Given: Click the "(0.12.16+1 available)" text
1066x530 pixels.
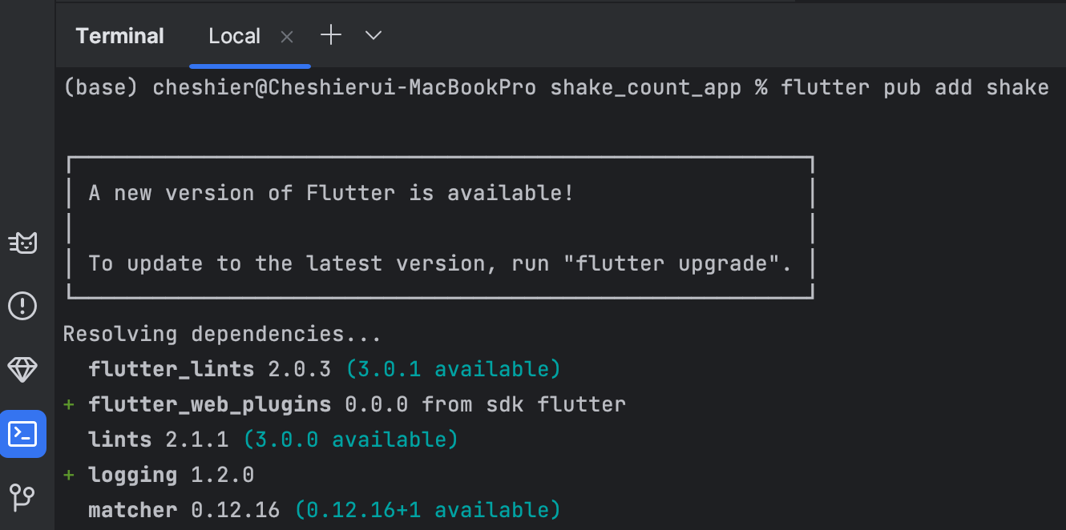Looking at the screenshot, I should tap(428, 510).
